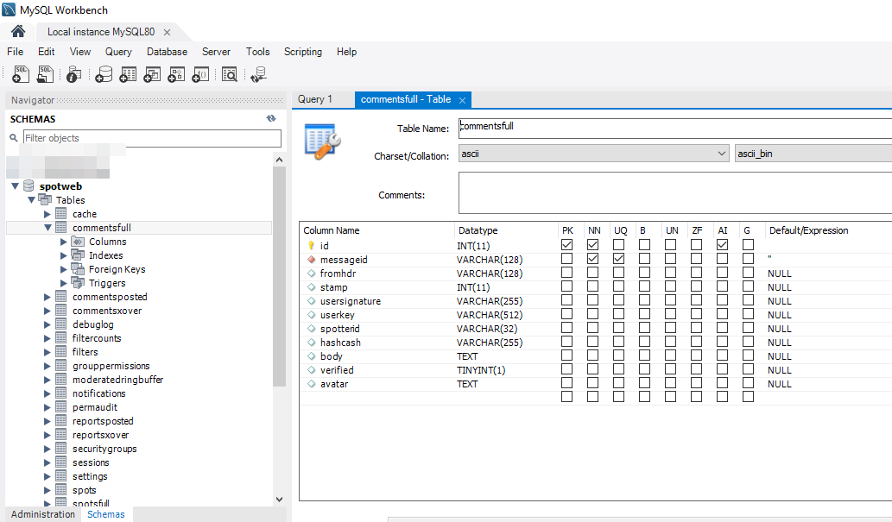Screen dimensions: 892x522
Task: Expand the commentsposted table node
Action: point(48,296)
